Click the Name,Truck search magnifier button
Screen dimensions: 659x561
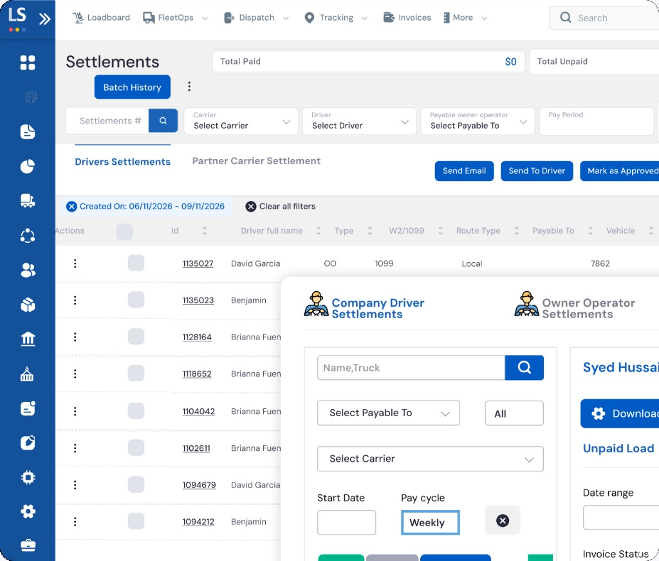(524, 368)
